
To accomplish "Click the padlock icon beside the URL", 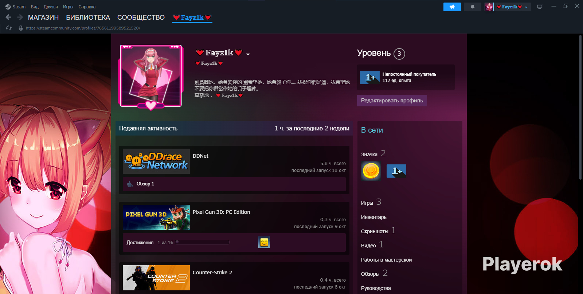I will pos(21,28).
